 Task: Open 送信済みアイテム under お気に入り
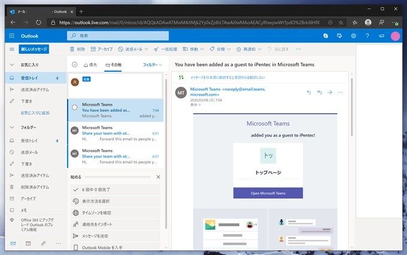pyautogui.click(x=35, y=90)
